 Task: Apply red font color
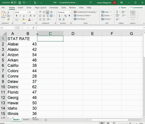pyautogui.click(x=29, y=19)
